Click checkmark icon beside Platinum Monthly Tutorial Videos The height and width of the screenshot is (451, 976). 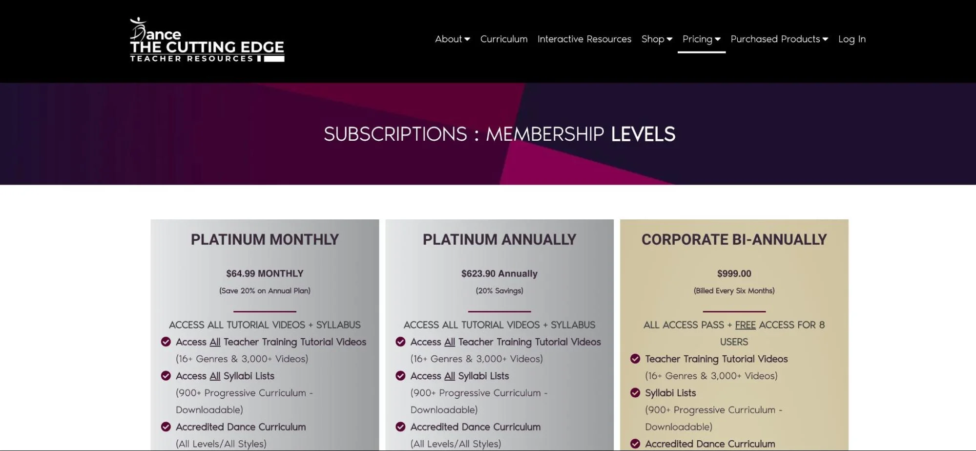pyautogui.click(x=166, y=342)
